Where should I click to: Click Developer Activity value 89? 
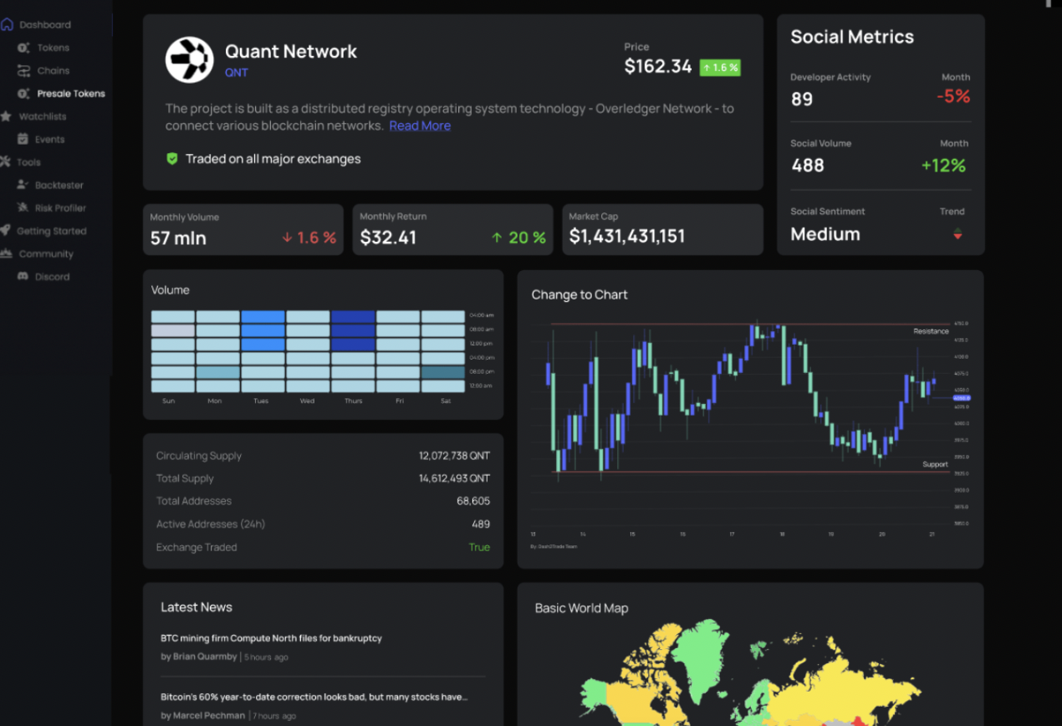801,100
